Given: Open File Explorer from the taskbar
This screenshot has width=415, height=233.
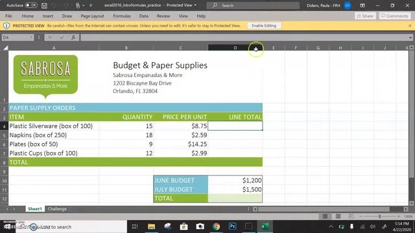Looking at the screenshot, I should click(151, 227).
